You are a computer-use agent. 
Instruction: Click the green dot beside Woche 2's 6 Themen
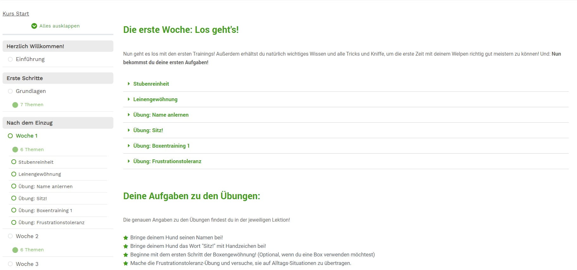pyautogui.click(x=15, y=250)
